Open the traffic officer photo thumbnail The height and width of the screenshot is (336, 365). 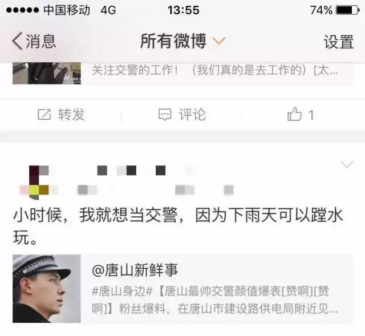point(47,289)
